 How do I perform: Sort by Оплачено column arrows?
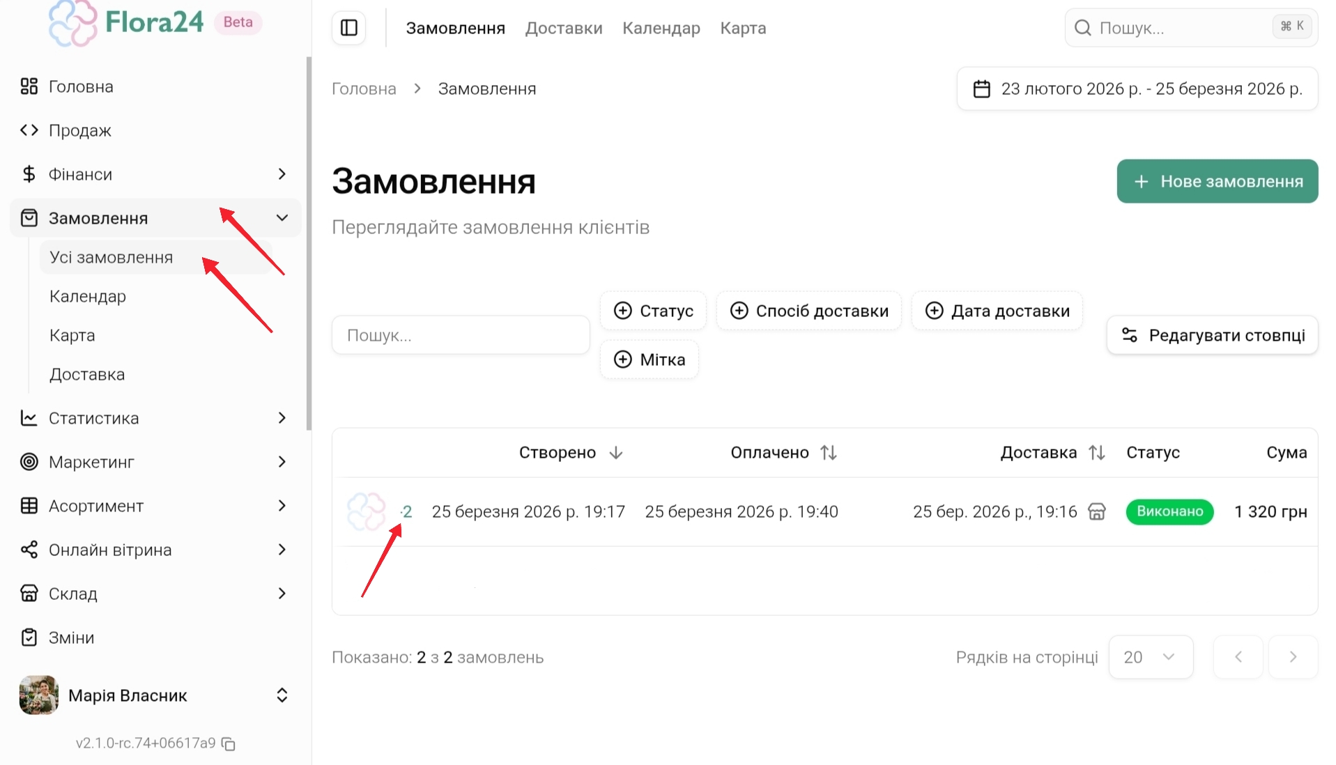(828, 453)
